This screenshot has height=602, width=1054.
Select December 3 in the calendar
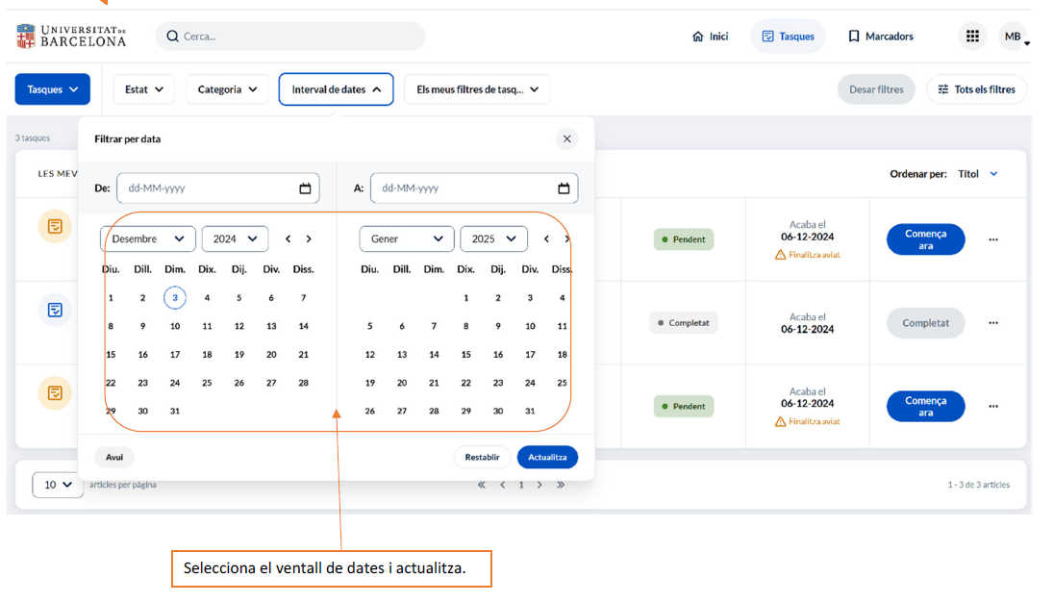(174, 298)
